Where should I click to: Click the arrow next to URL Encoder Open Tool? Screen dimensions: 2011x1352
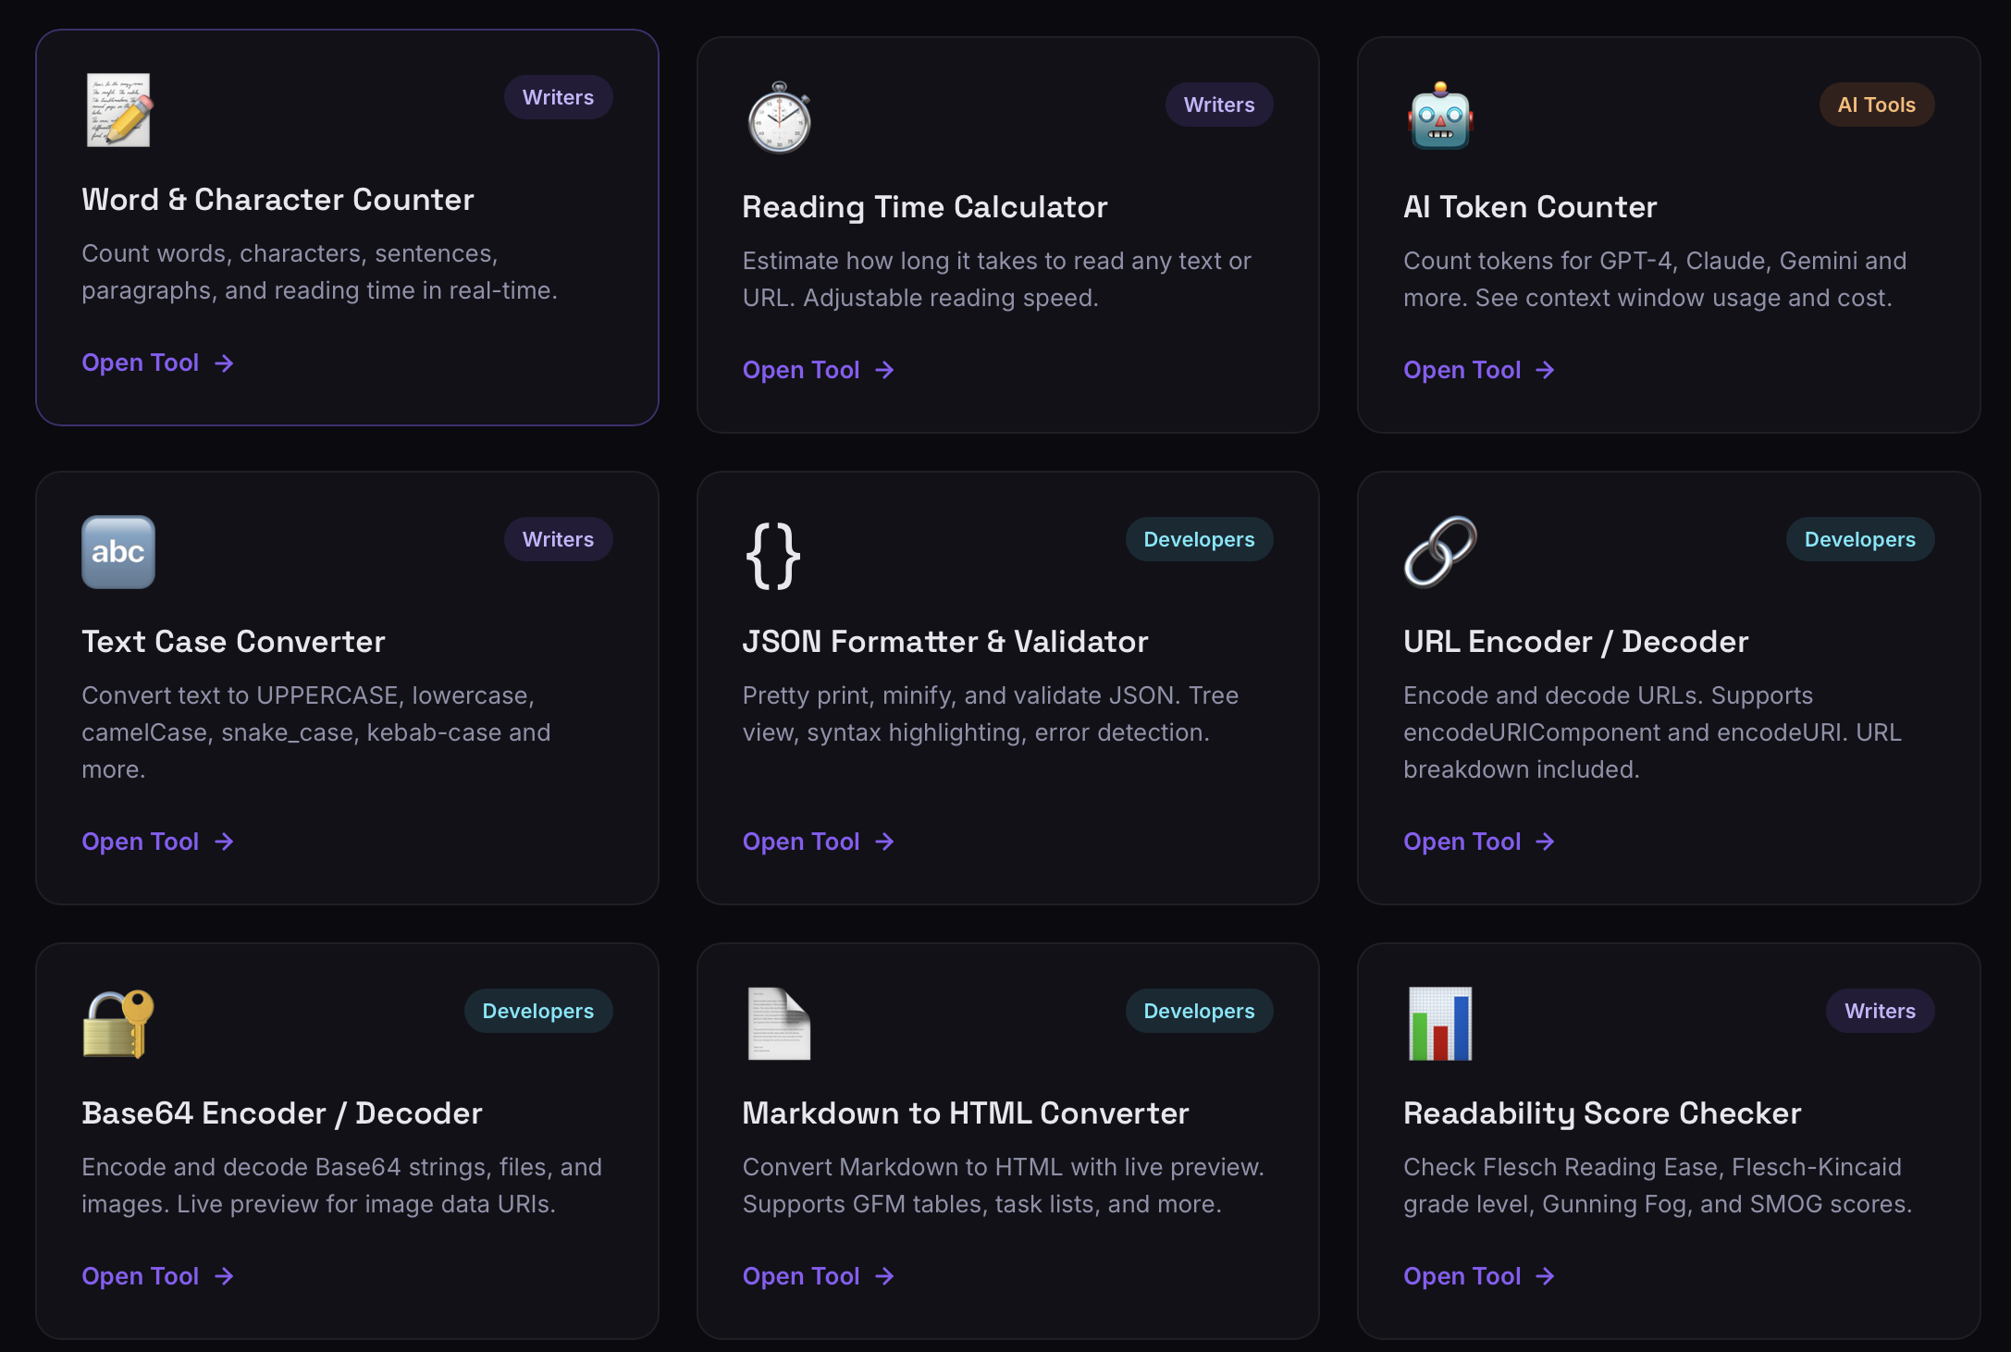1545,842
